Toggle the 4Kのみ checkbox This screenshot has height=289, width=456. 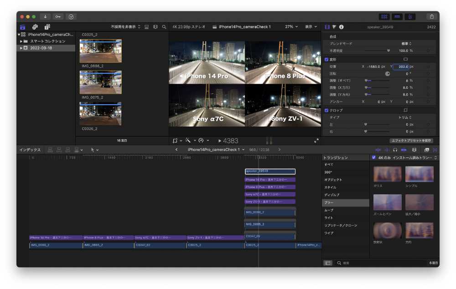coord(374,157)
